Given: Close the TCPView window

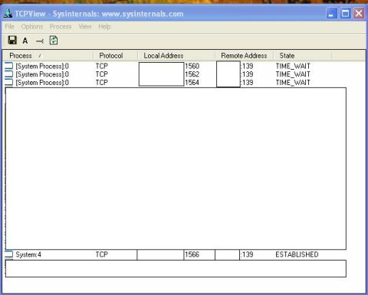Looking at the screenshot, I should click(359, 13).
